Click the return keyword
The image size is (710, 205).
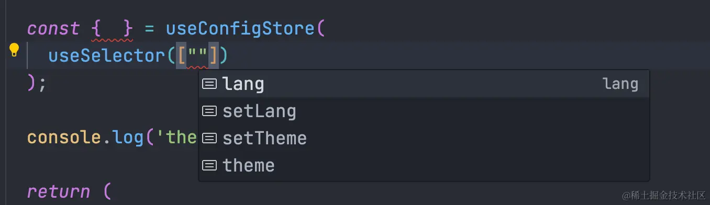point(59,192)
